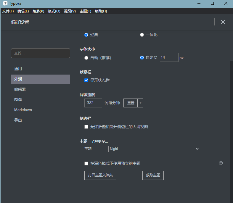Go to the Markdown settings section
233x203 pixels.
click(41, 110)
